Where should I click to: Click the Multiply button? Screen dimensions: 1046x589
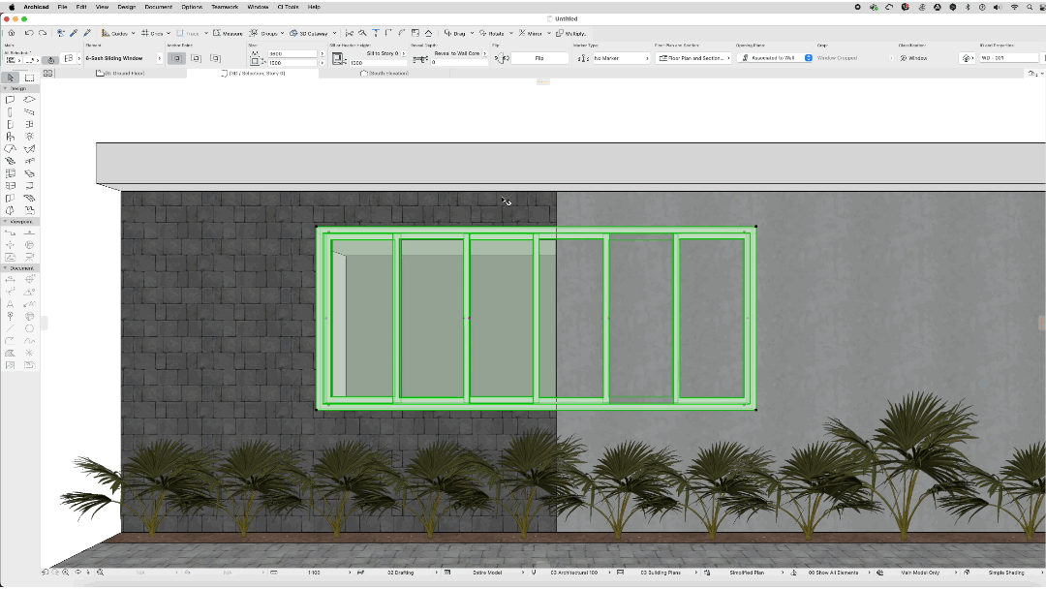[570, 33]
